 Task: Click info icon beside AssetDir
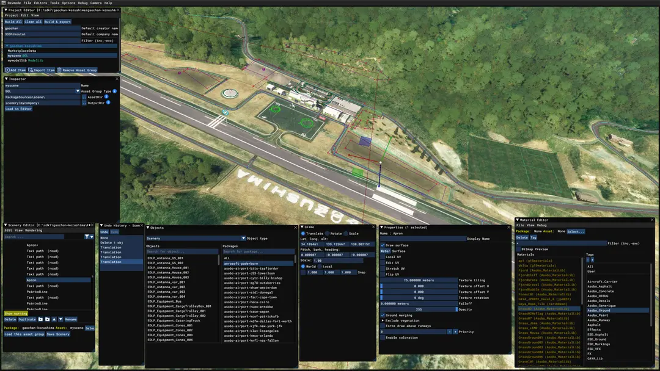point(106,96)
